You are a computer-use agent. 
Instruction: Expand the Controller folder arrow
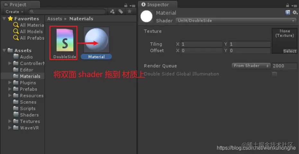point(10,63)
